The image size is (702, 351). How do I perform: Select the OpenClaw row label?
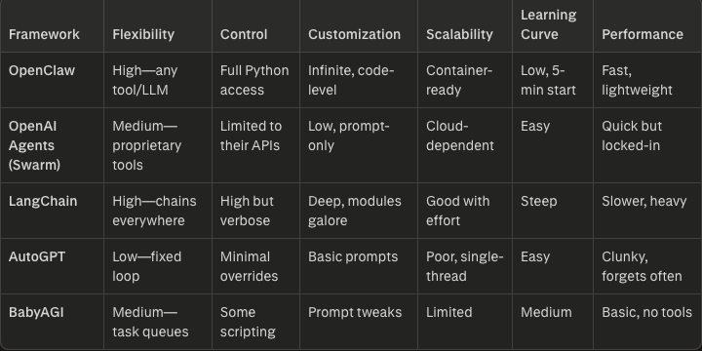[x=42, y=71]
